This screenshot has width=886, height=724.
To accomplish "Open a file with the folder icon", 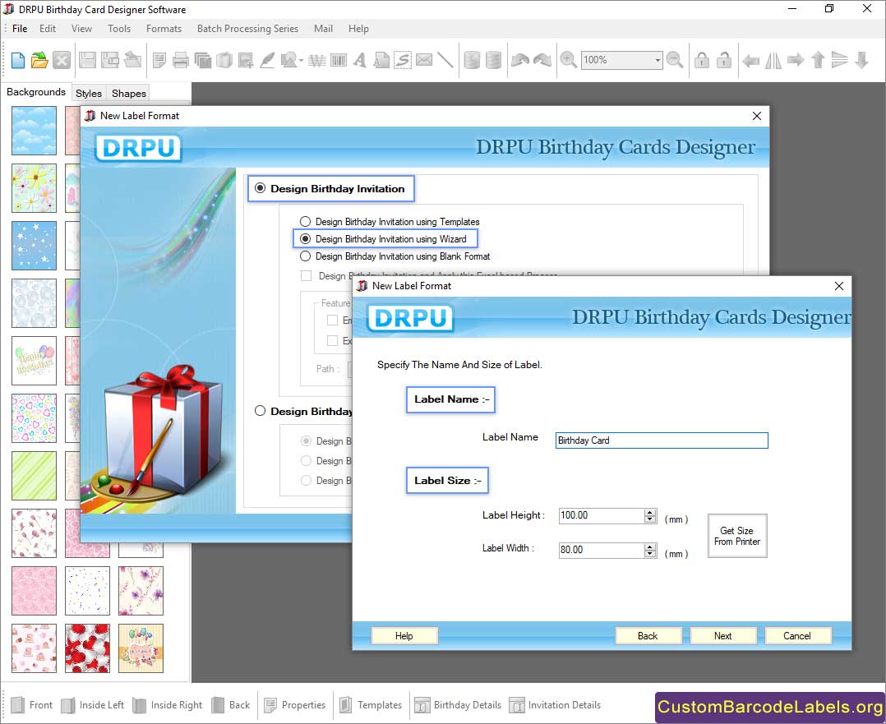I will point(39,60).
